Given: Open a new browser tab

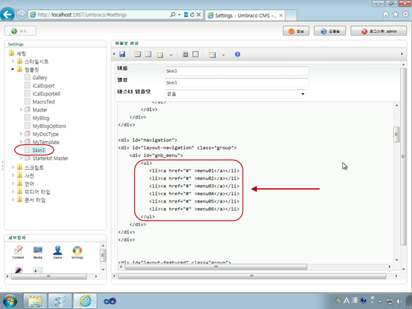Looking at the screenshot, I should [291, 15].
